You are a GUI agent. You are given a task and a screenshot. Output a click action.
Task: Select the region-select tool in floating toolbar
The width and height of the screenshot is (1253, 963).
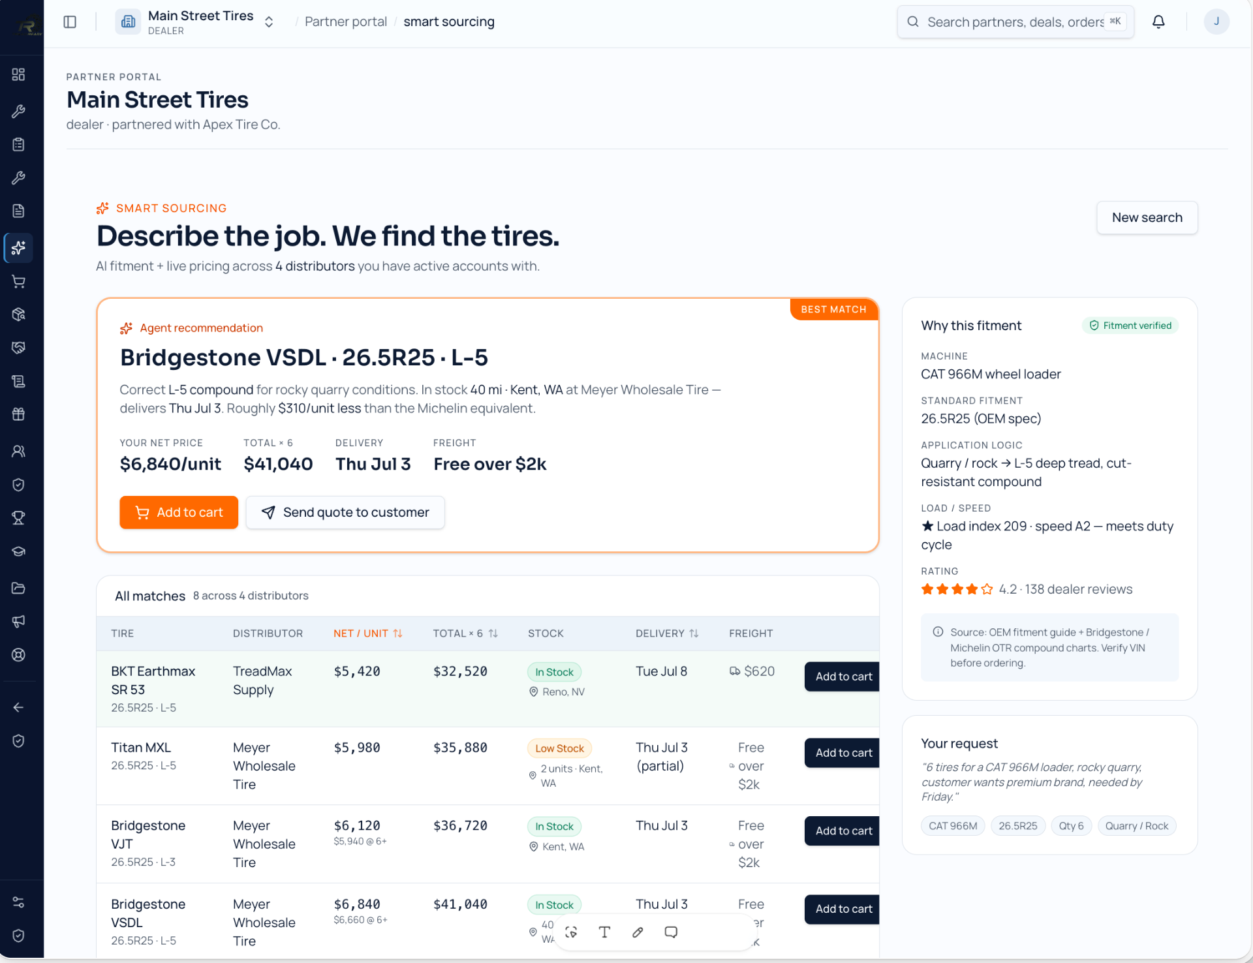(572, 932)
